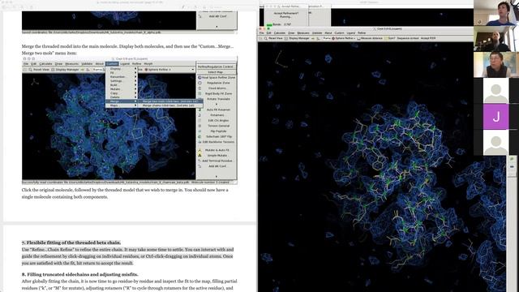Select top participant video in blue shirt
Image resolution: width=519 pixels, height=292 pixels.
[496, 13]
